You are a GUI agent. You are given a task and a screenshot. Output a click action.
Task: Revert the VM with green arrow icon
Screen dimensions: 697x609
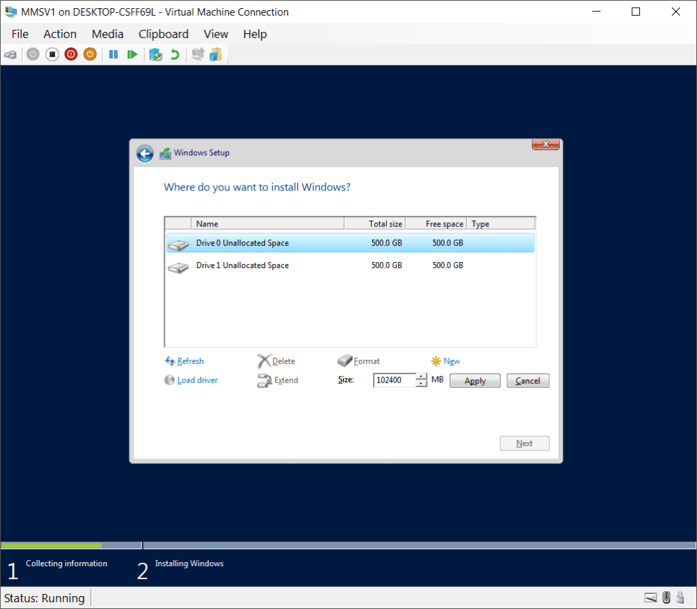coord(175,54)
